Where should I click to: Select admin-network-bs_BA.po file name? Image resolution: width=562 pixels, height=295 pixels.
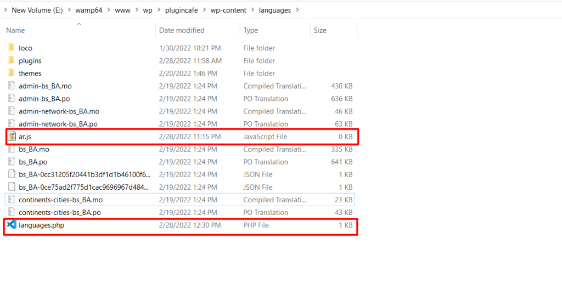58,124
